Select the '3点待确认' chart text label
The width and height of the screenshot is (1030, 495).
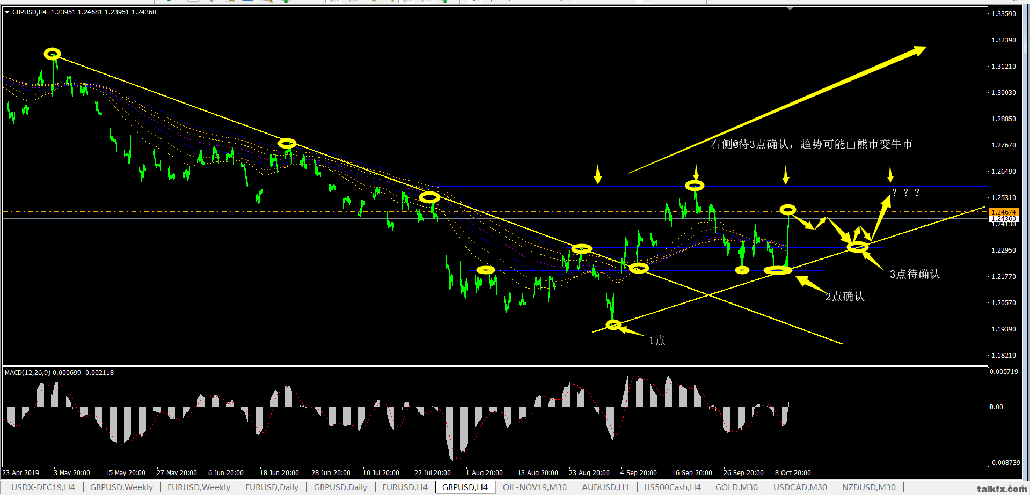pos(915,274)
